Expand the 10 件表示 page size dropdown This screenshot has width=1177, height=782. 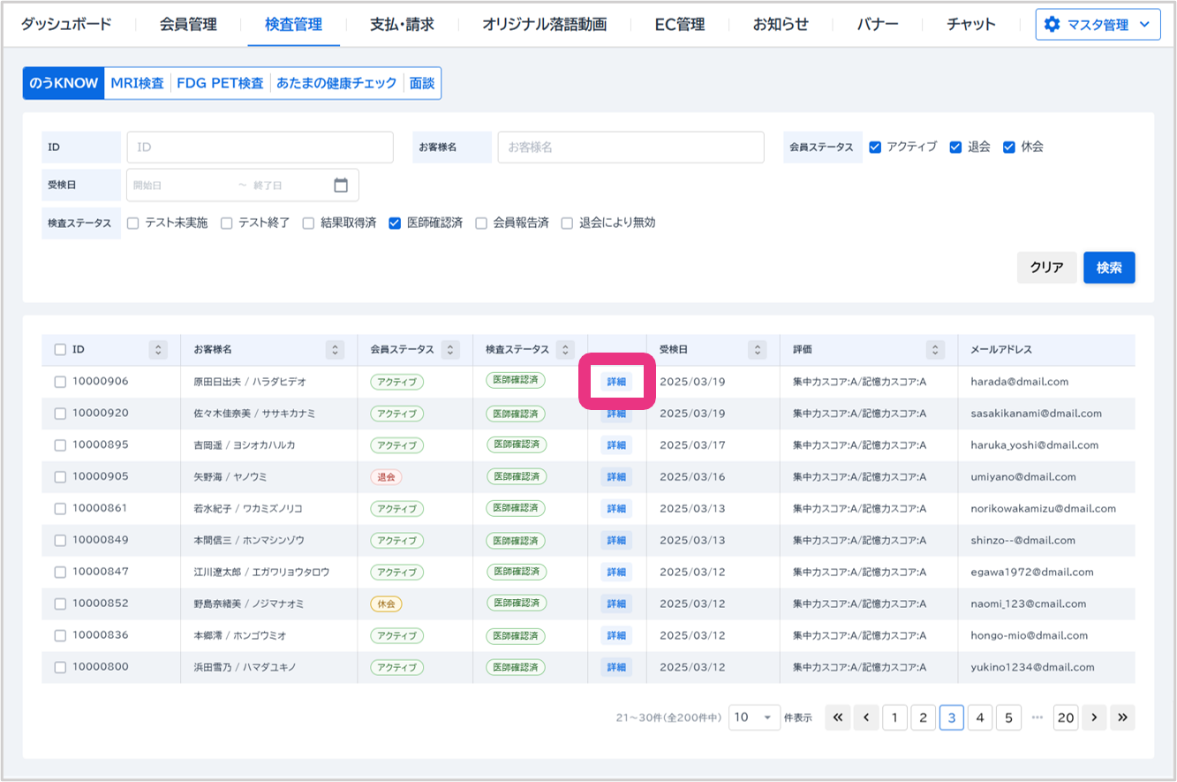(754, 717)
